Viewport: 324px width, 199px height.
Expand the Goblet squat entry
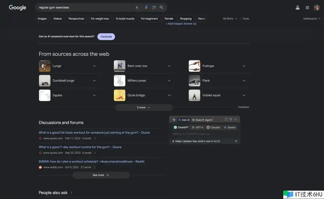(244, 95)
